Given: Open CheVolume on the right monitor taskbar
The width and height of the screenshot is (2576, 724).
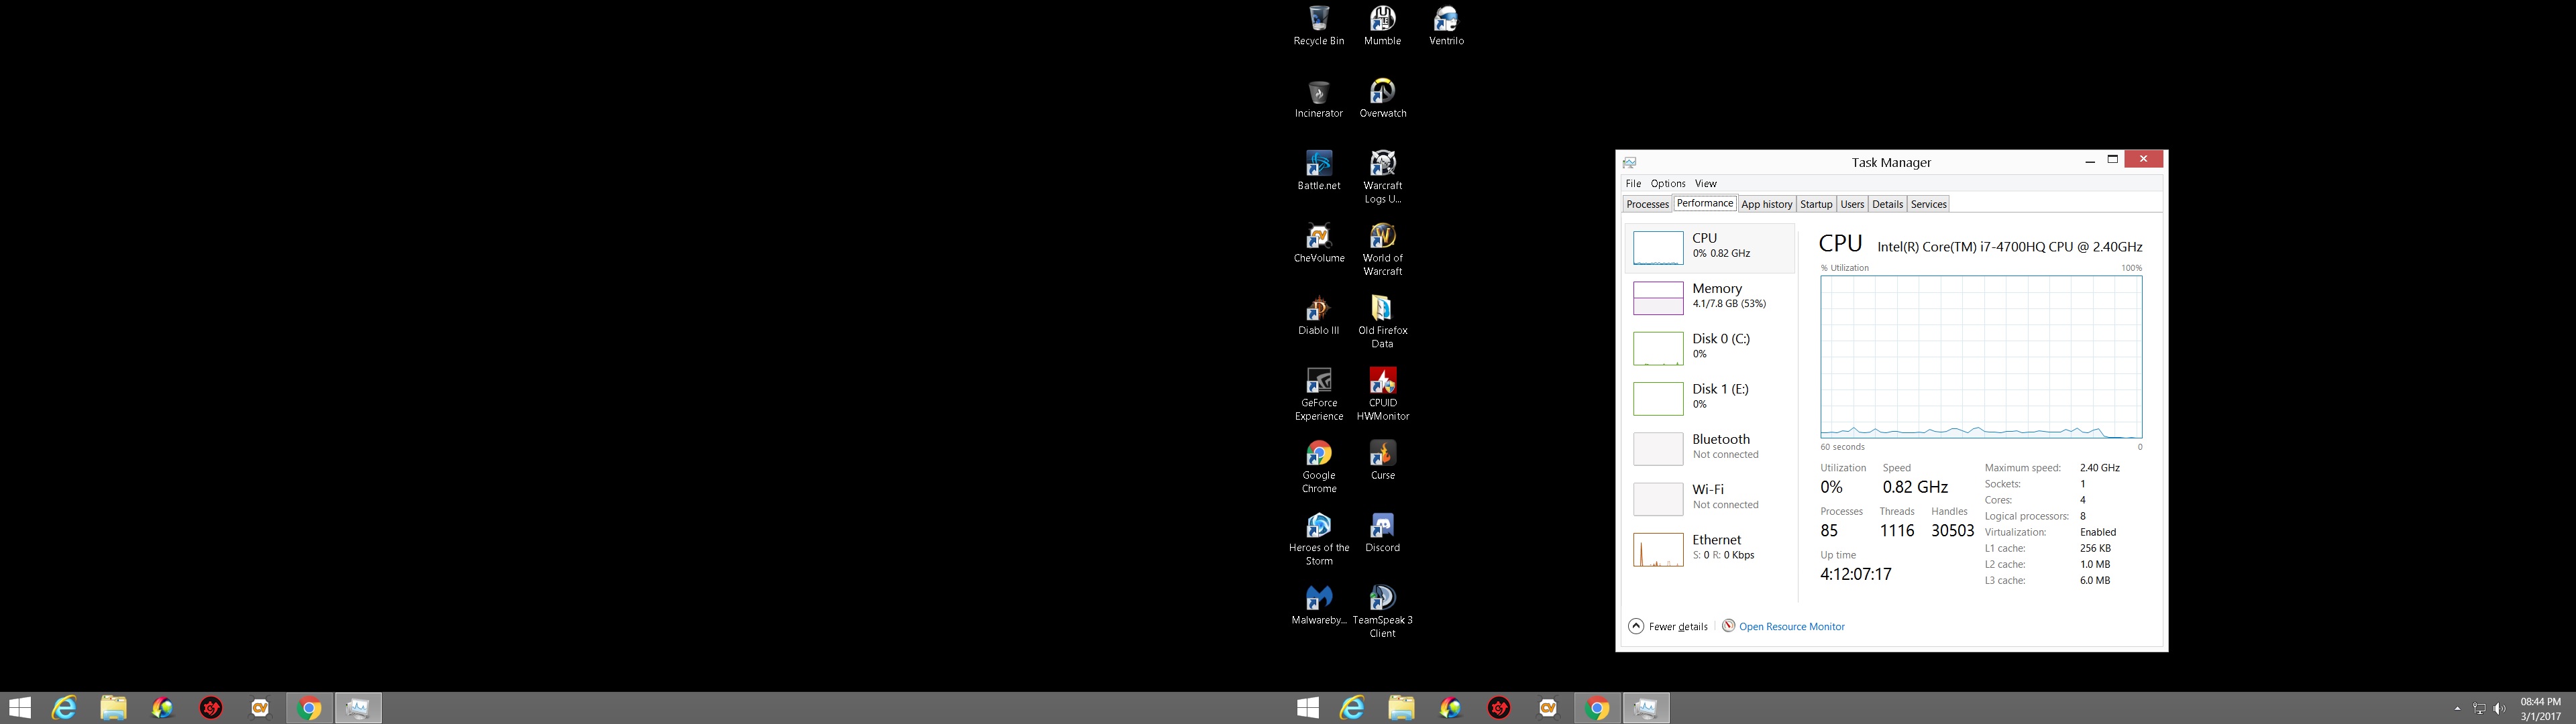Looking at the screenshot, I should click(1548, 708).
